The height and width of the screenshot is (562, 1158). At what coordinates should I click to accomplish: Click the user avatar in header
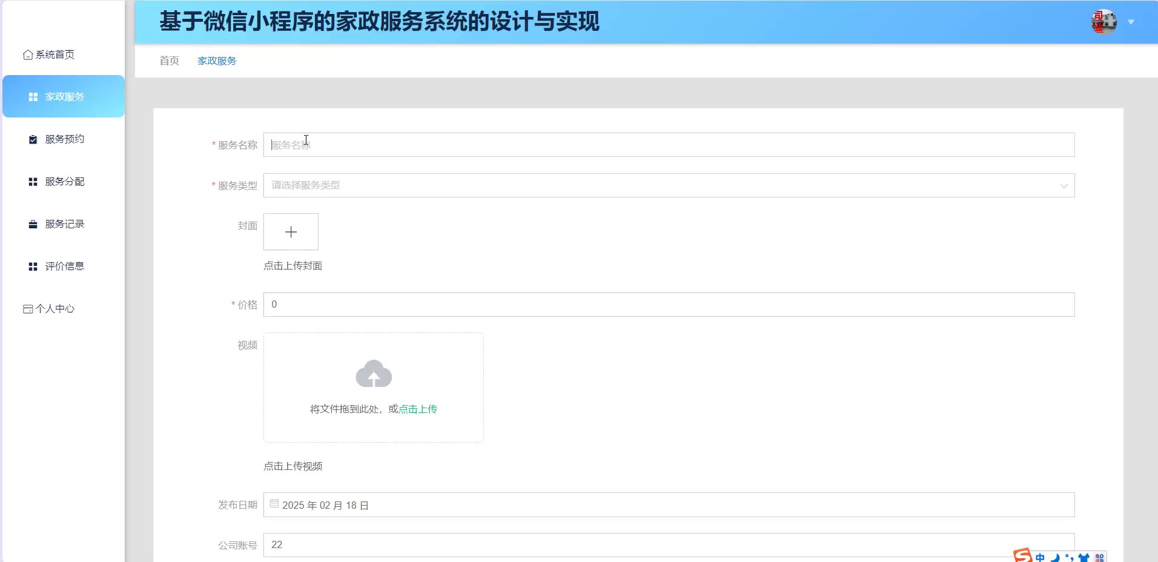[x=1103, y=22]
